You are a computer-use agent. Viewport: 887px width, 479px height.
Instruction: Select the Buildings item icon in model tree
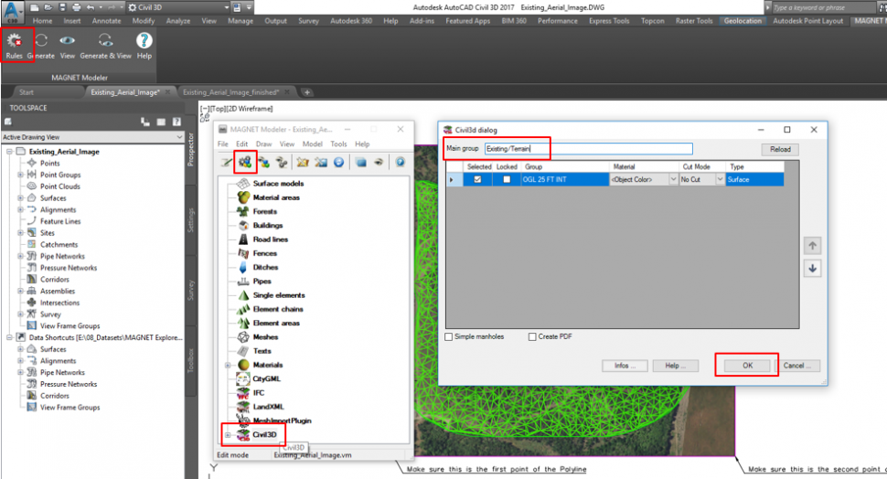click(x=244, y=225)
